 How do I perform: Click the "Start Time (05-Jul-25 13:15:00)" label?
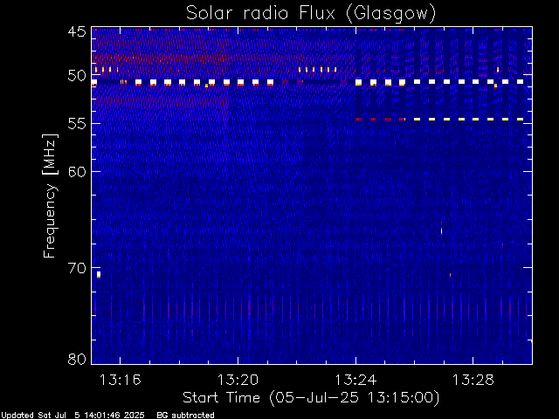coord(311,398)
